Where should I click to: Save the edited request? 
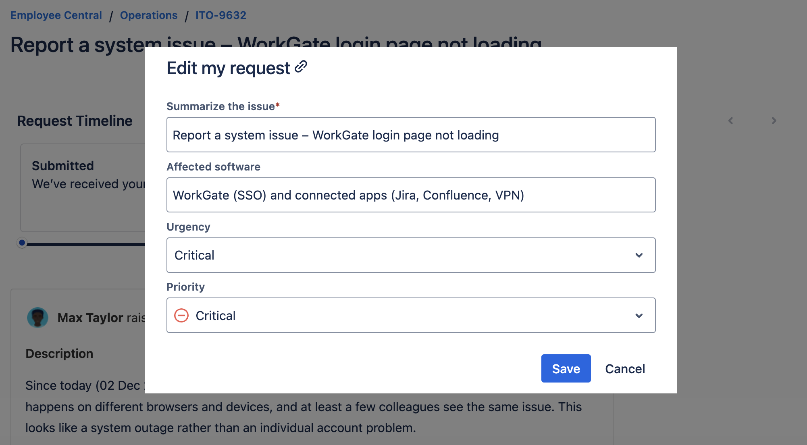point(566,368)
